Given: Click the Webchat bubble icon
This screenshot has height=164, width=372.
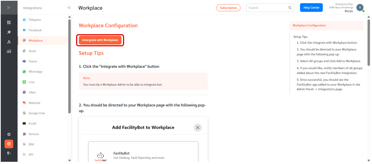Looking at the screenshot, I should tap(24, 103).
